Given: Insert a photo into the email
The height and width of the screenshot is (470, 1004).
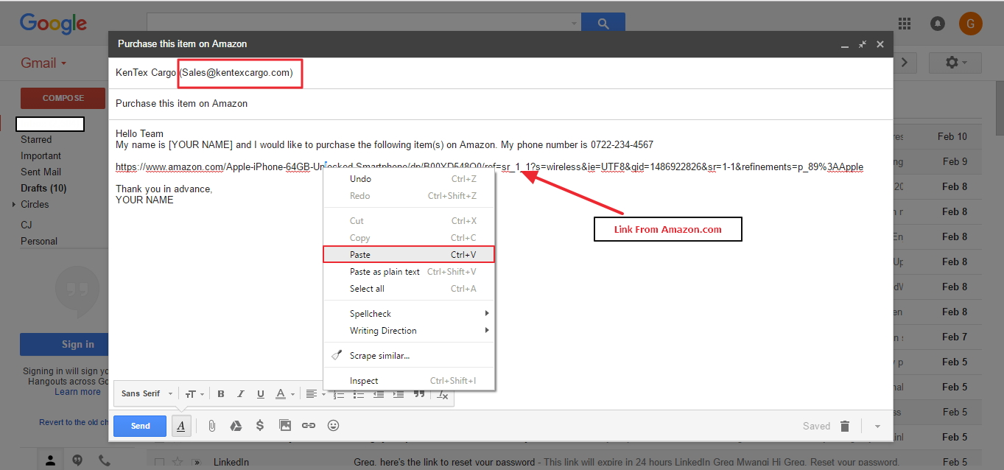Looking at the screenshot, I should 285,426.
